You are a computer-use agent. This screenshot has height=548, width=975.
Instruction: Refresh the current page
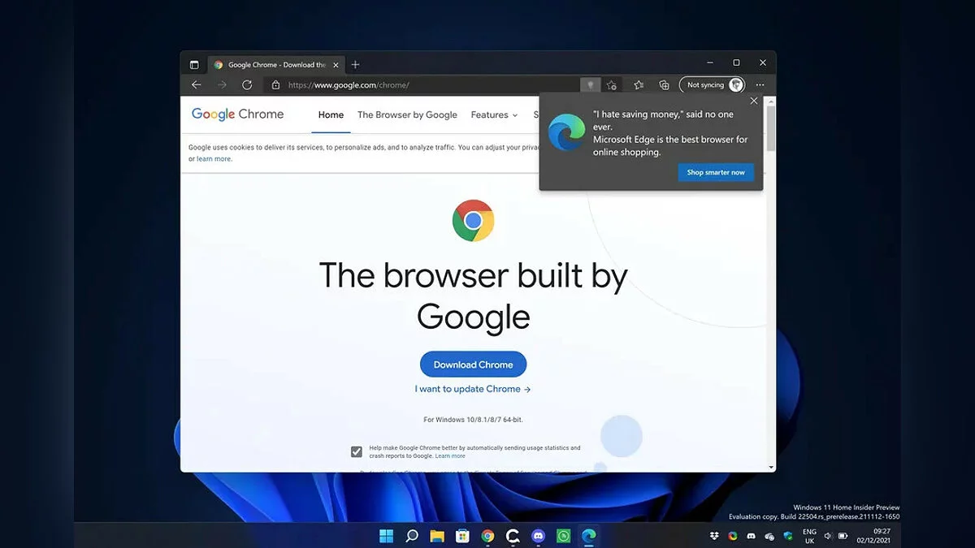[247, 84]
